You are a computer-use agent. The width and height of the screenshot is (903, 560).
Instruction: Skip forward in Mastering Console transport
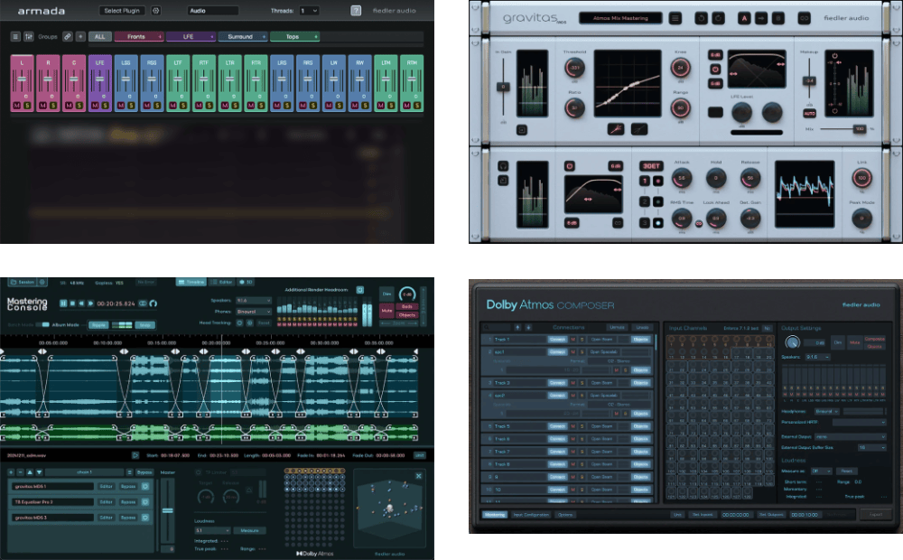pyautogui.click(x=90, y=303)
